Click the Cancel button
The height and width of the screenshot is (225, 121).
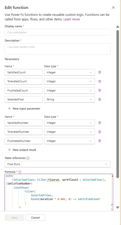(36, 218)
